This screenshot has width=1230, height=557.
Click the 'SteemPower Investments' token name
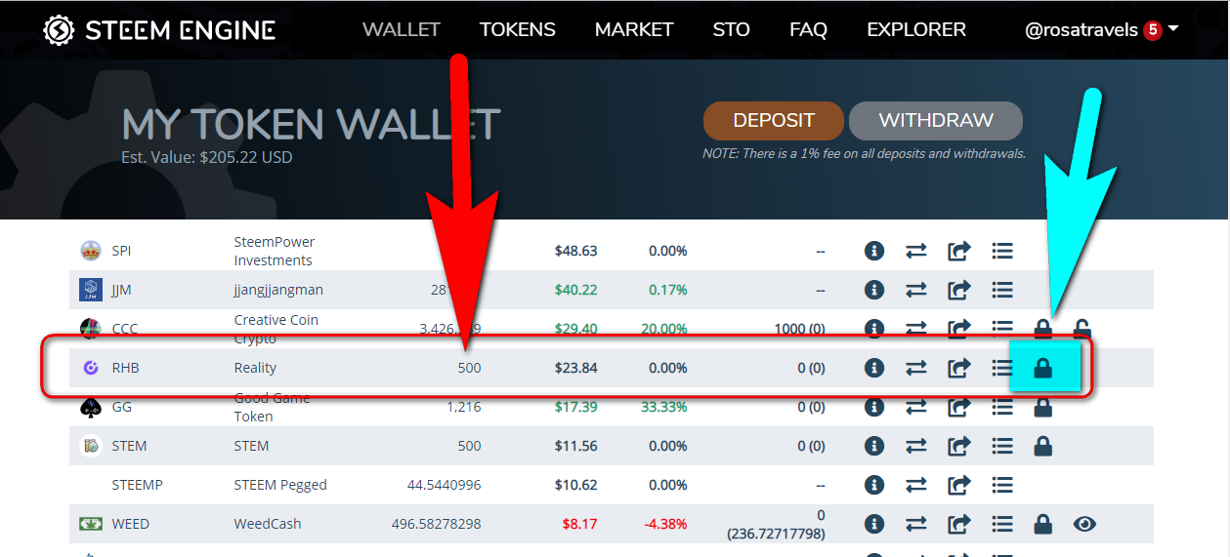click(x=274, y=251)
